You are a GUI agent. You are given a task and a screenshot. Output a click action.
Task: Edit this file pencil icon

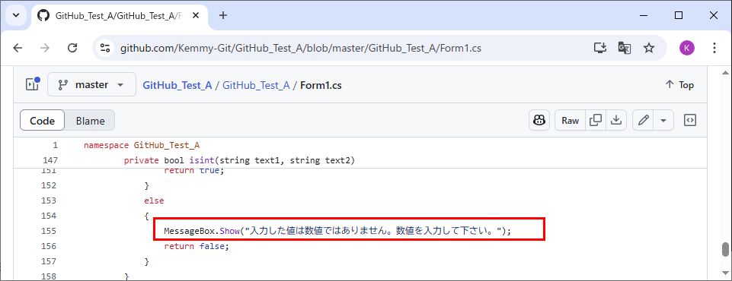tap(644, 121)
